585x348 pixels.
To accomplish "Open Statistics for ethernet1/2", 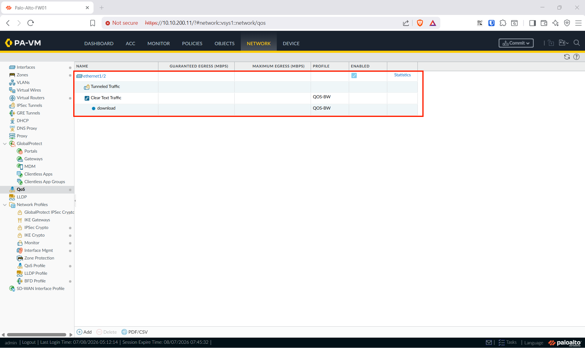I will (402, 75).
